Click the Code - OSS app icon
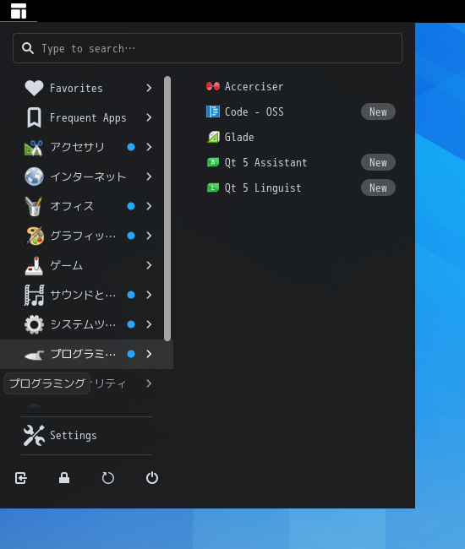This screenshot has height=549, width=465. tap(213, 111)
